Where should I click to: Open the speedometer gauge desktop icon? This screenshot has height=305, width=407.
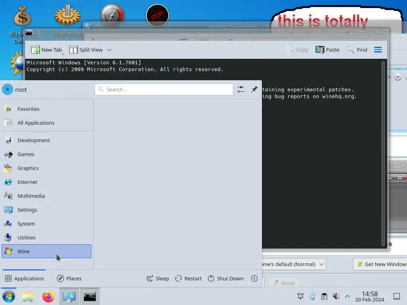pyautogui.click(x=112, y=15)
